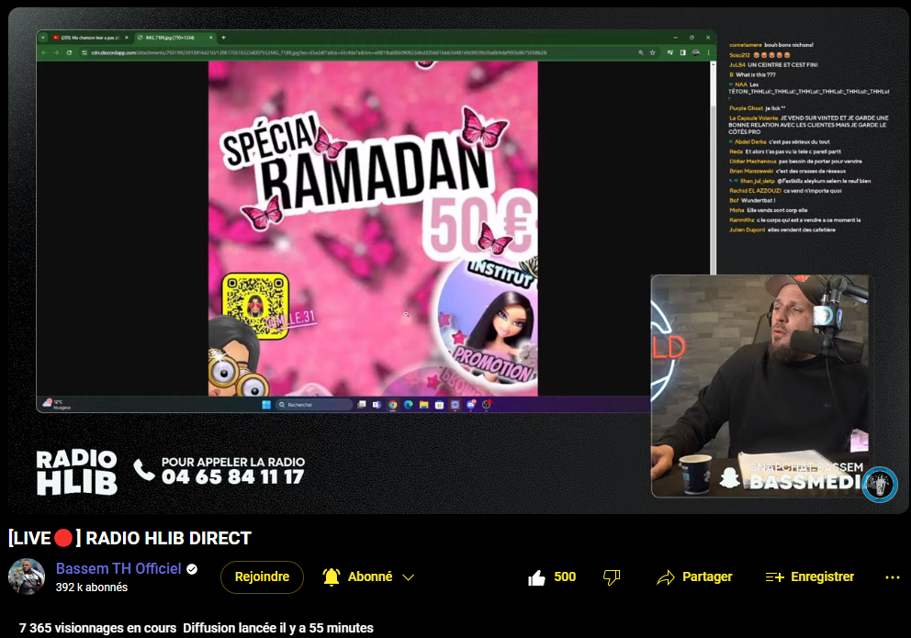Image resolution: width=911 pixels, height=638 pixels.
Task: Click the notification bell beside Abonné
Action: [332, 577]
